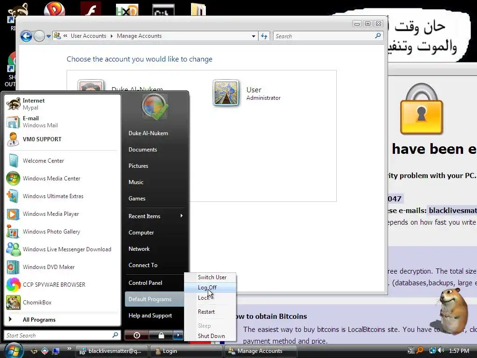Open recent pages dropdown beside navigation arrows

coord(48,36)
